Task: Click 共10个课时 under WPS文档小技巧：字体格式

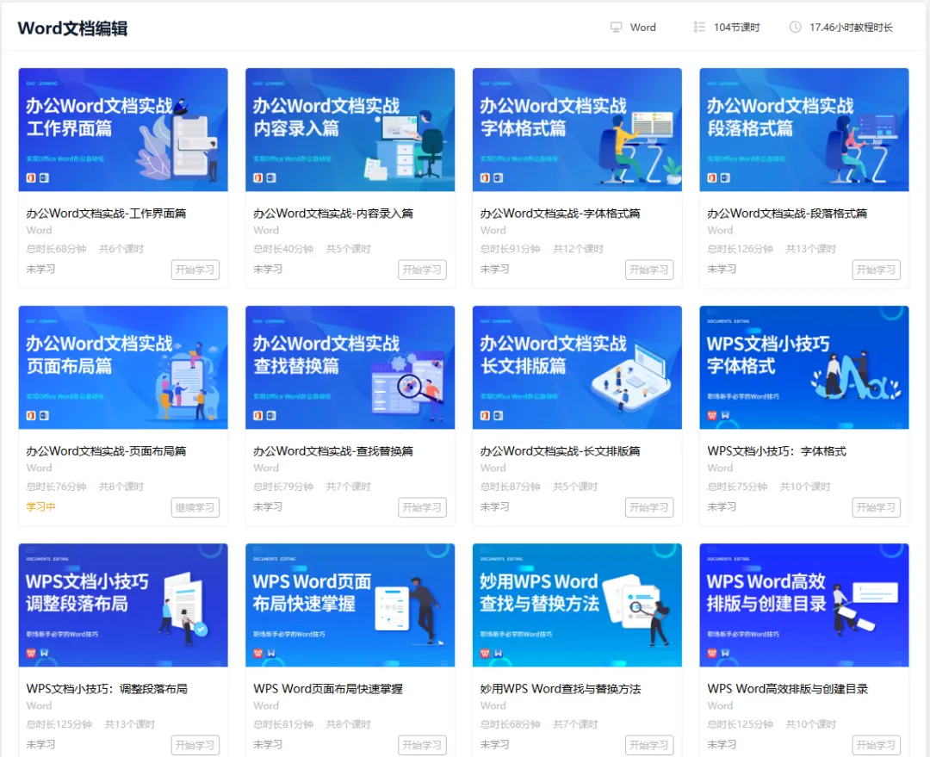Action: tap(805, 487)
